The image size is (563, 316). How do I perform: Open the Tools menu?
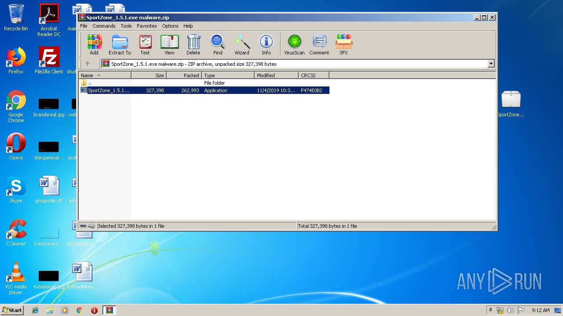click(x=126, y=26)
